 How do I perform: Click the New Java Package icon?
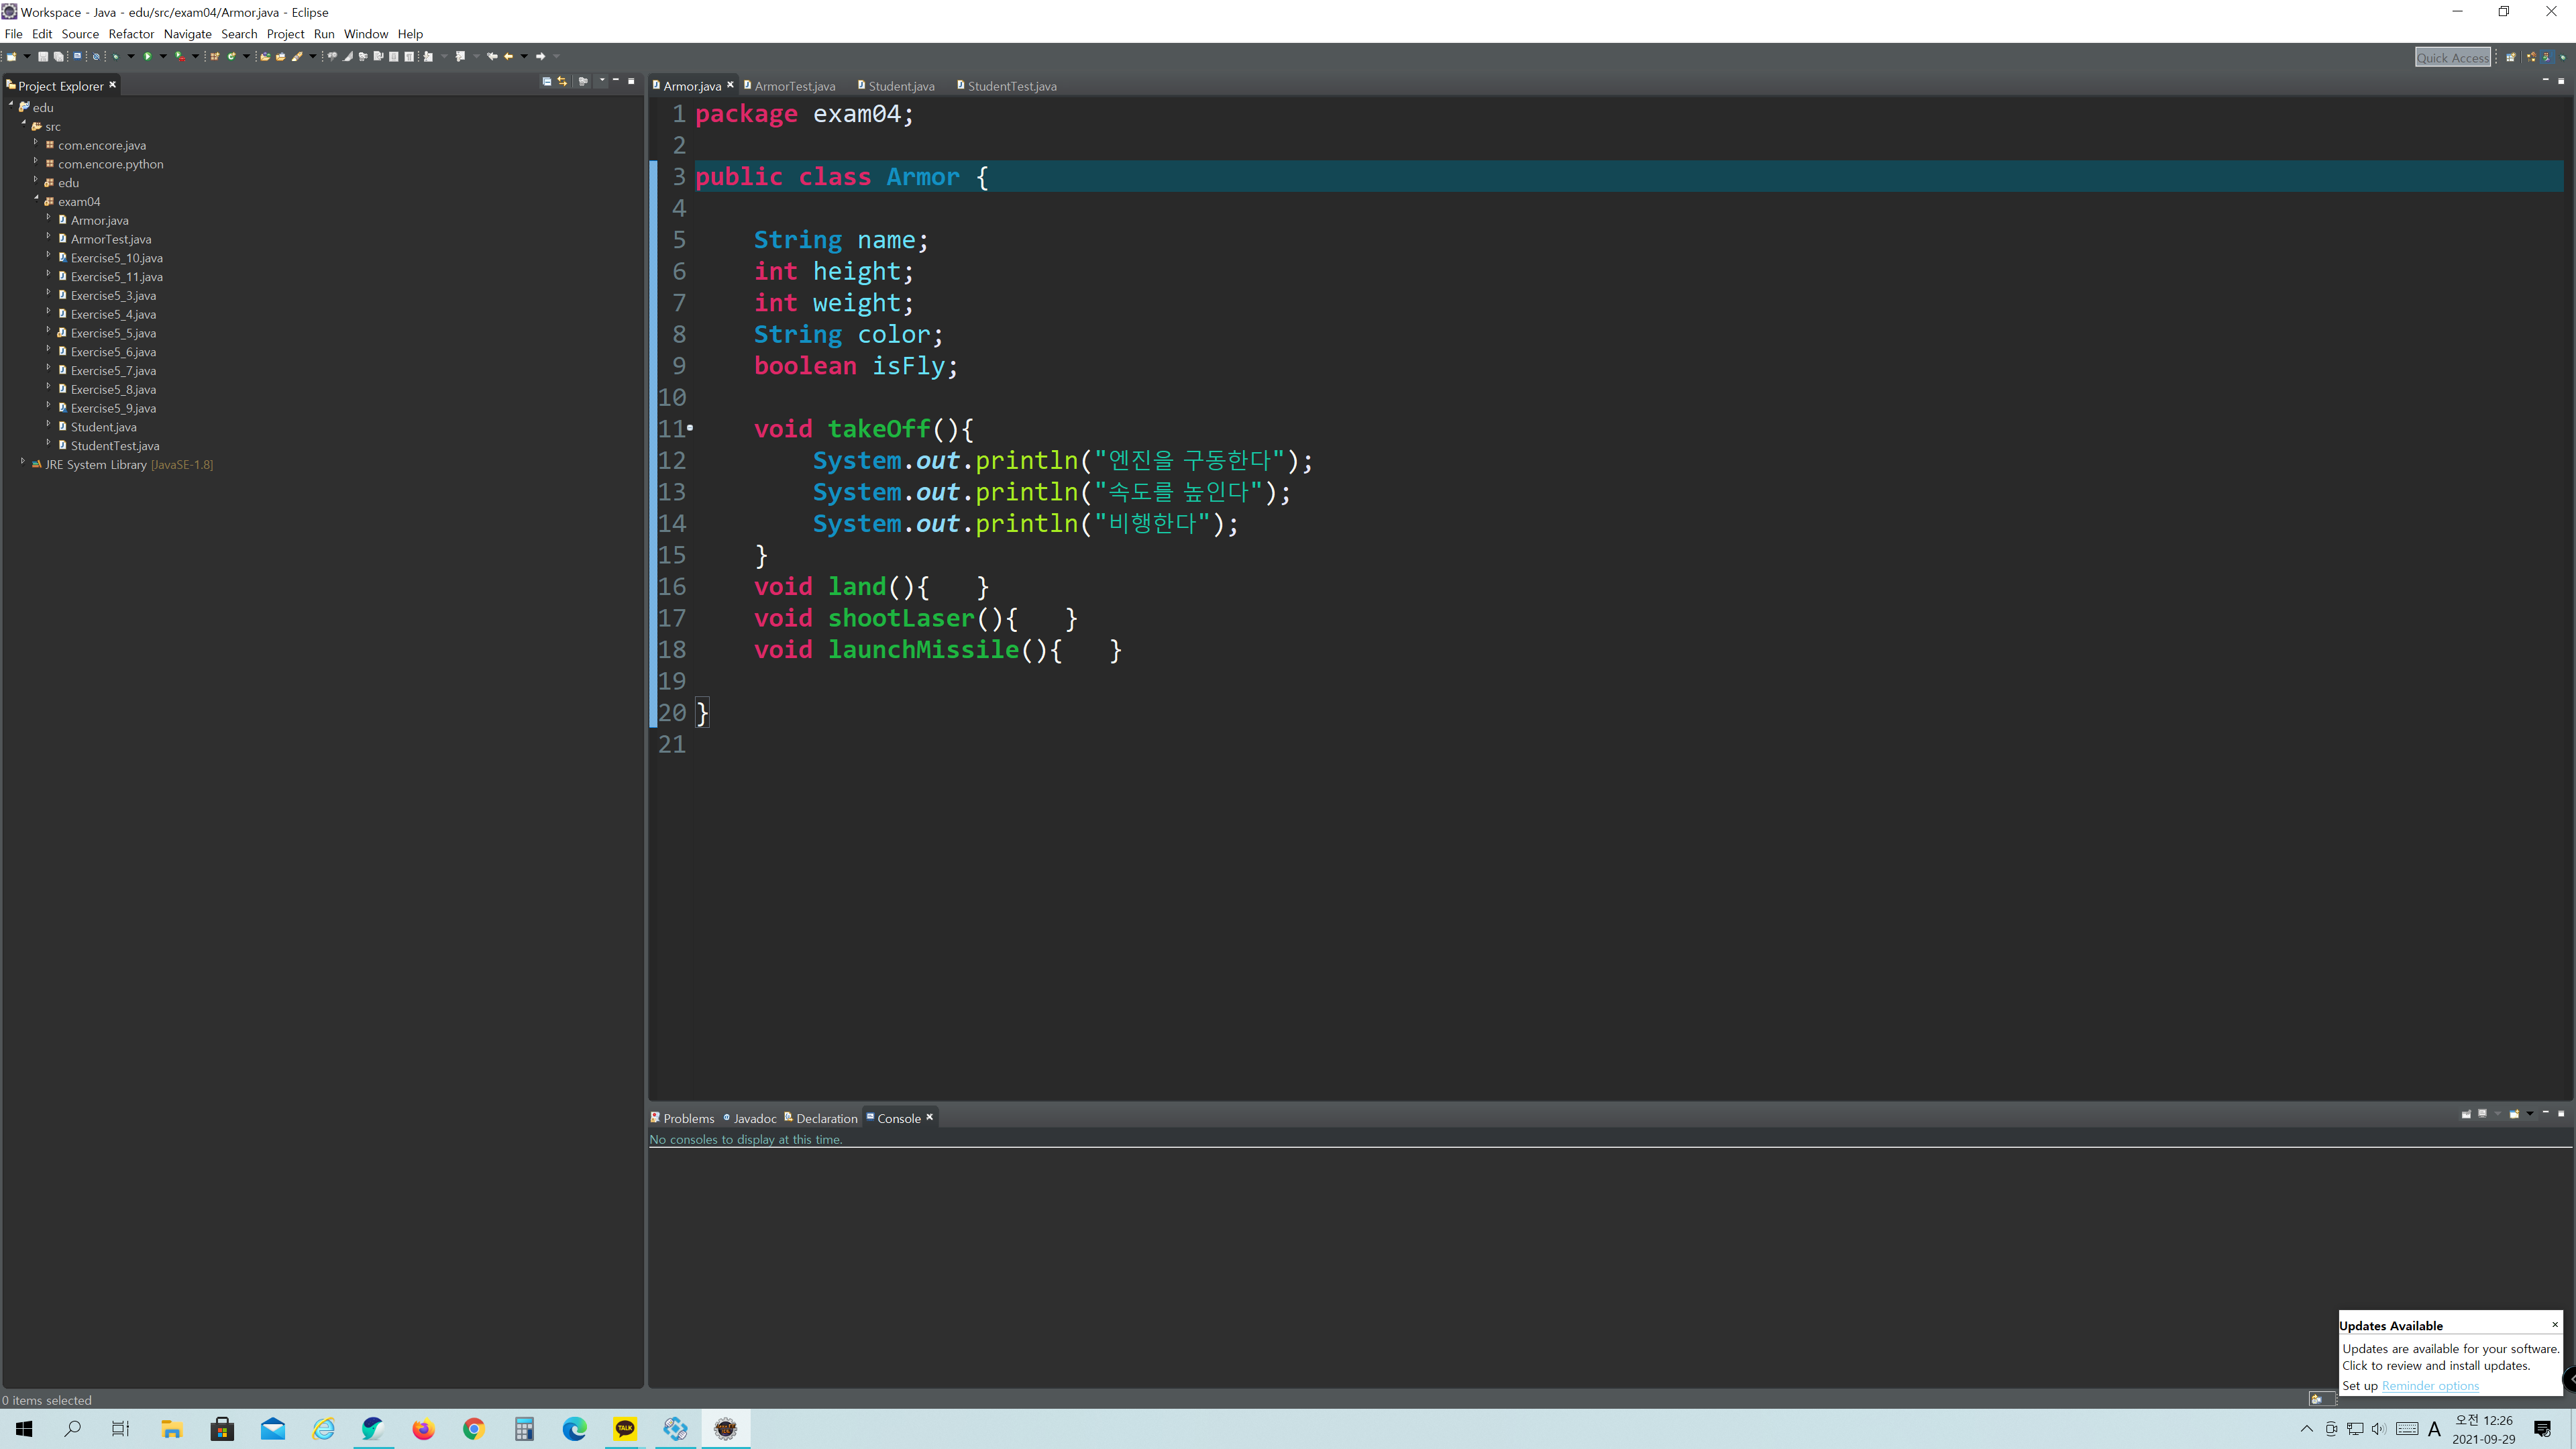tap(215, 56)
